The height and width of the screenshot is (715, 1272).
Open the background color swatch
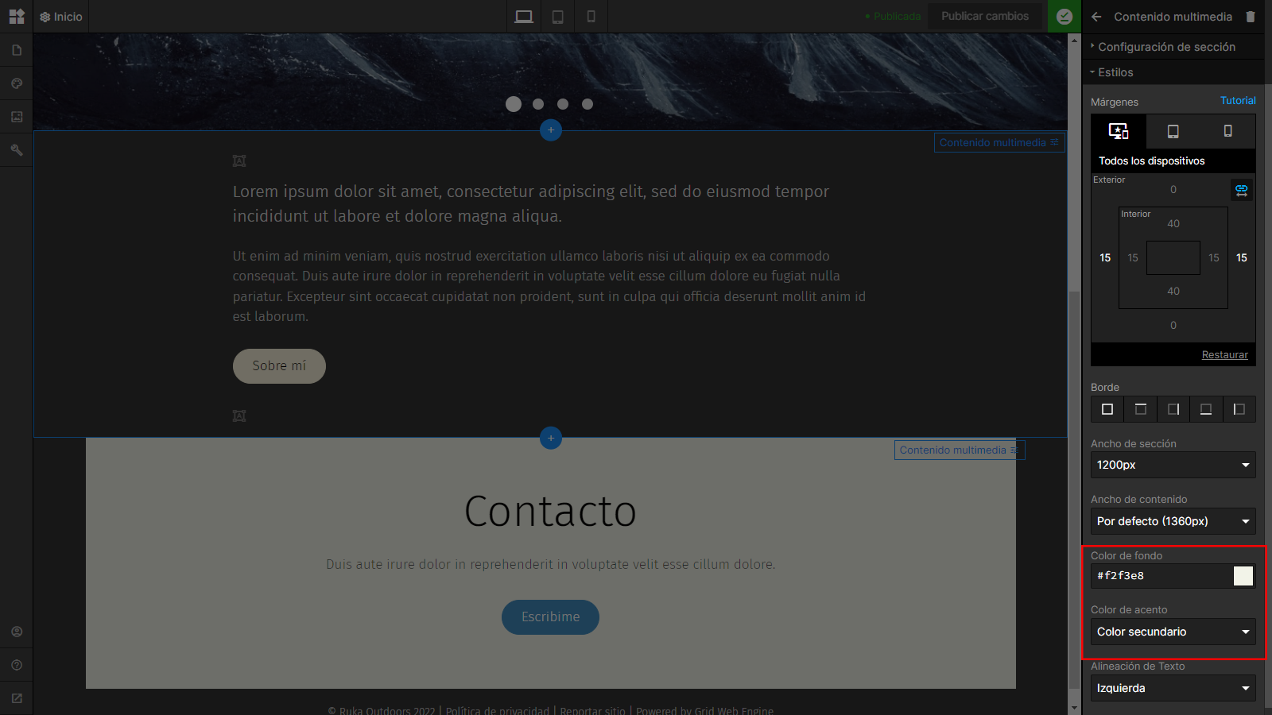pos(1243,576)
